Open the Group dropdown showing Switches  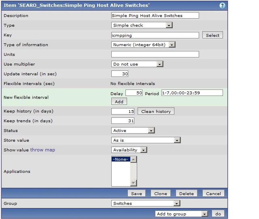point(146,203)
